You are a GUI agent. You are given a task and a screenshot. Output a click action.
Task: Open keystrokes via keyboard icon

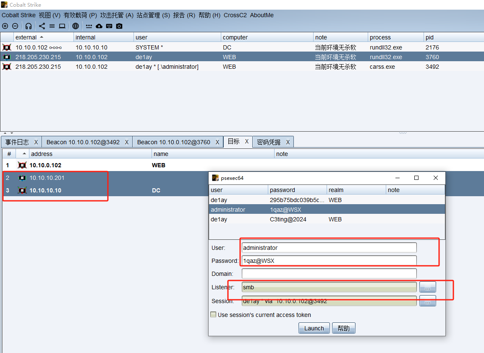pyautogui.click(x=109, y=26)
